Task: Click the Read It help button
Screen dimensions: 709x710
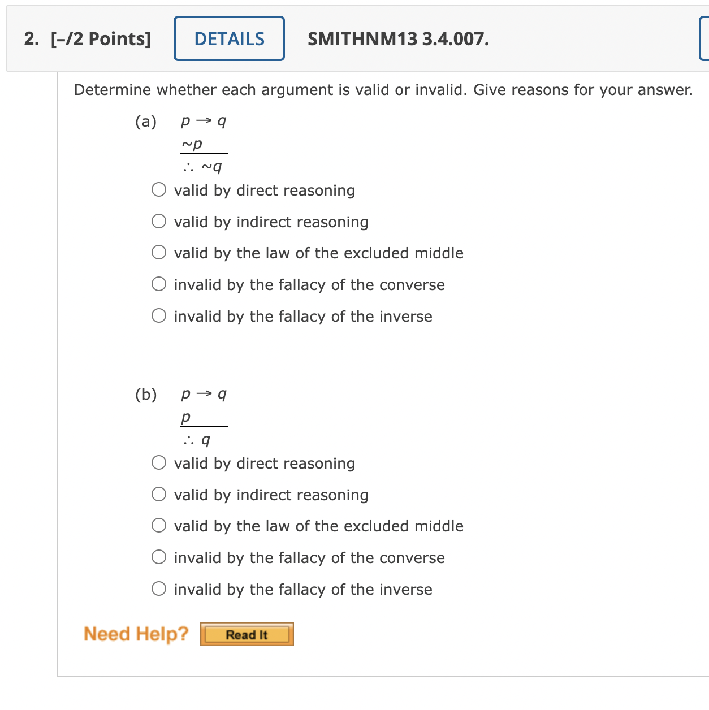Action: pos(247,634)
